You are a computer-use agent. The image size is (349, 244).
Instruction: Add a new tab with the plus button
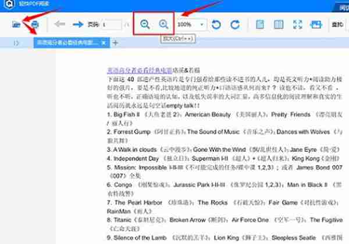pyautogui.click(x=115, y=43)
